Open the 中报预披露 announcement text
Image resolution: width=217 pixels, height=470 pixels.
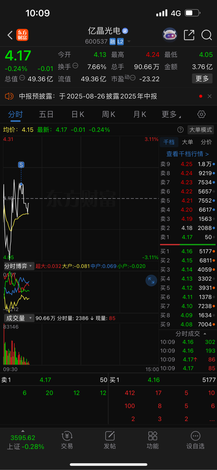click(x=88, y=96)
